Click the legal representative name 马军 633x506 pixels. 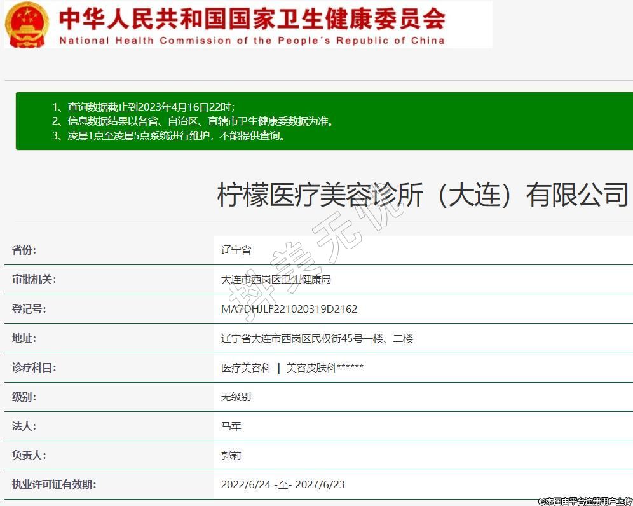[231, 426]
